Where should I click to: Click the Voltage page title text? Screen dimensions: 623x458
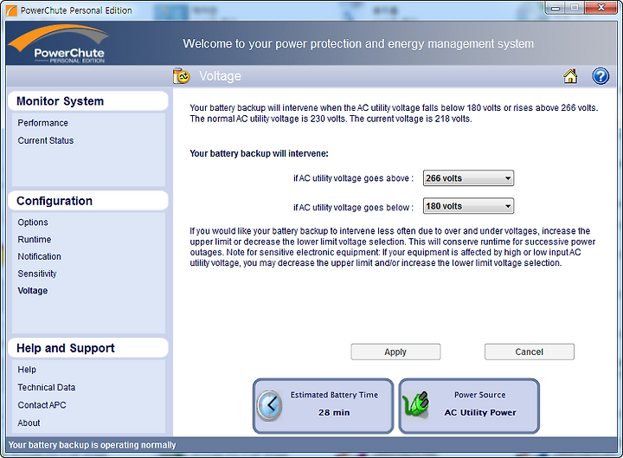click(220, 76)
